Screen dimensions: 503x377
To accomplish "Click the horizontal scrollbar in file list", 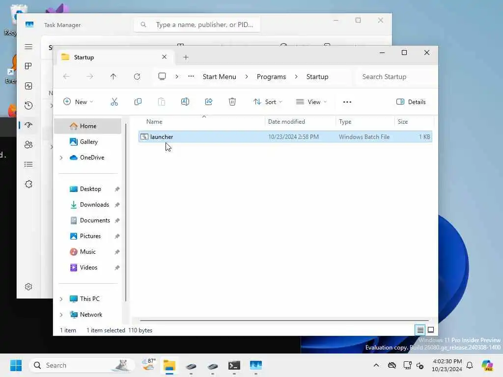I will pos(284,320).
